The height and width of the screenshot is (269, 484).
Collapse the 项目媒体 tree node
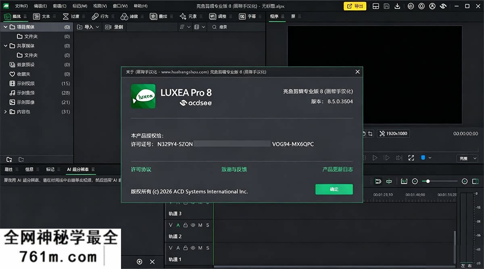click(6, 27)
